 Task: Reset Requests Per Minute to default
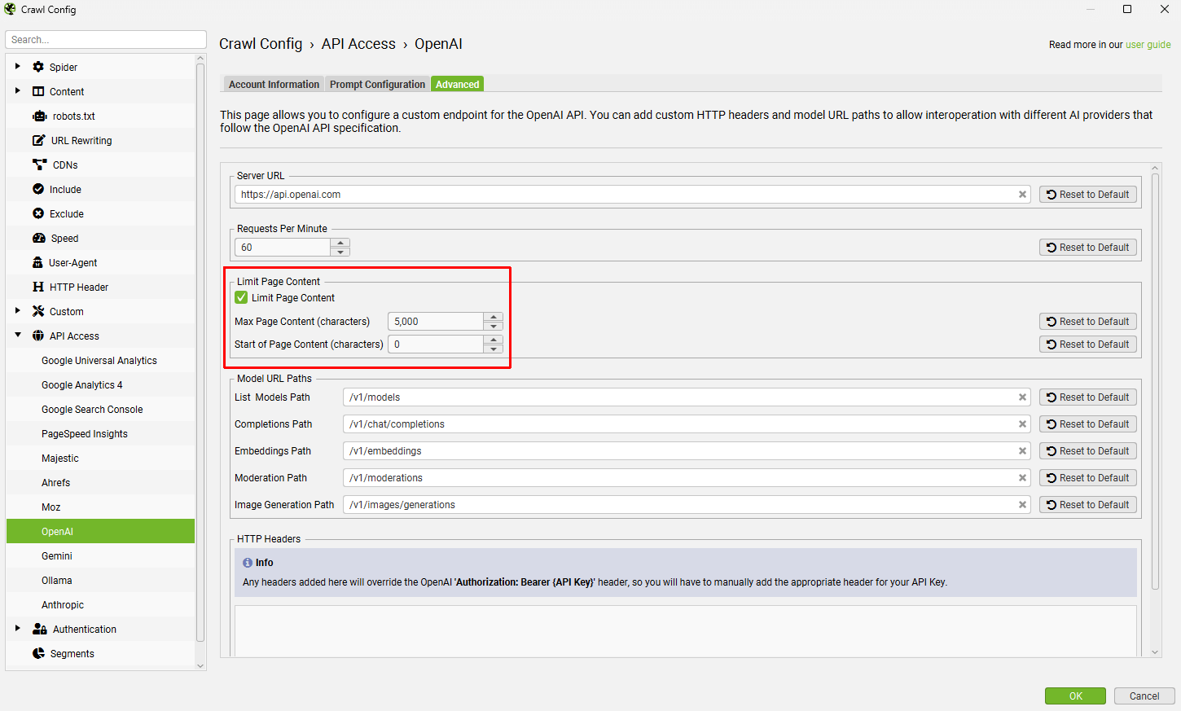point(1087,248)
